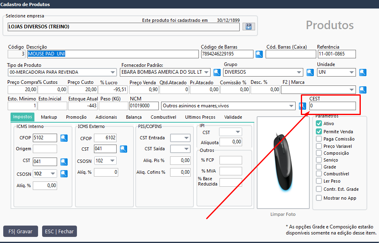Click the Preço Compra field
Screen dimensions: 379x243
click(x=22, y=90)
